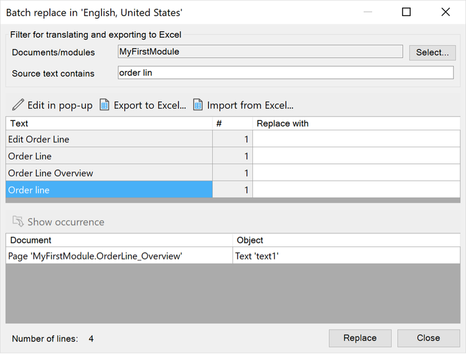The height and width of the screenshot is (354, 466).
Task: Click the Edit in pop-up pencil icon
Action: coord(18,105)
